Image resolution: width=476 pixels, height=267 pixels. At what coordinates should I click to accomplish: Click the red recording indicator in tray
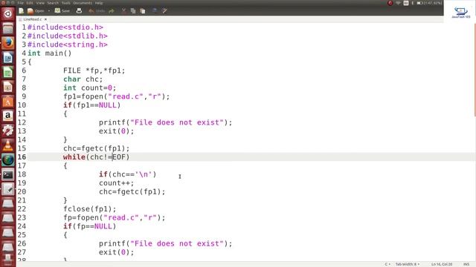point(390,3)
